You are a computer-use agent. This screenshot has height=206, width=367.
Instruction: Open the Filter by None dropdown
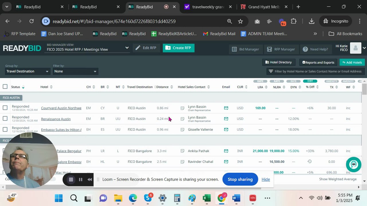(x=75, y=71)
